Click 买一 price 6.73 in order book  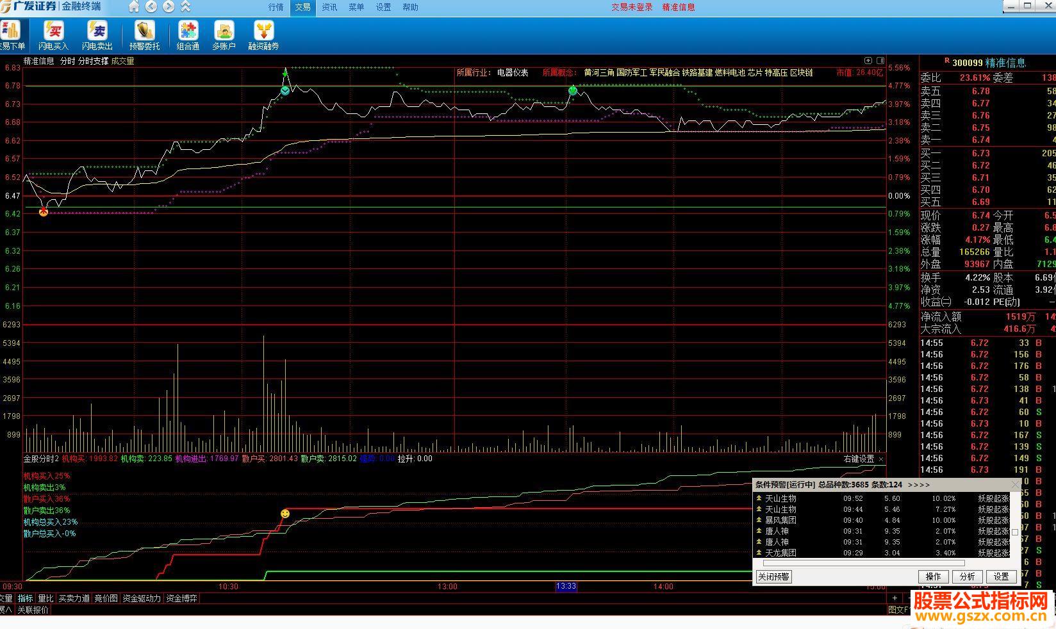980,153
